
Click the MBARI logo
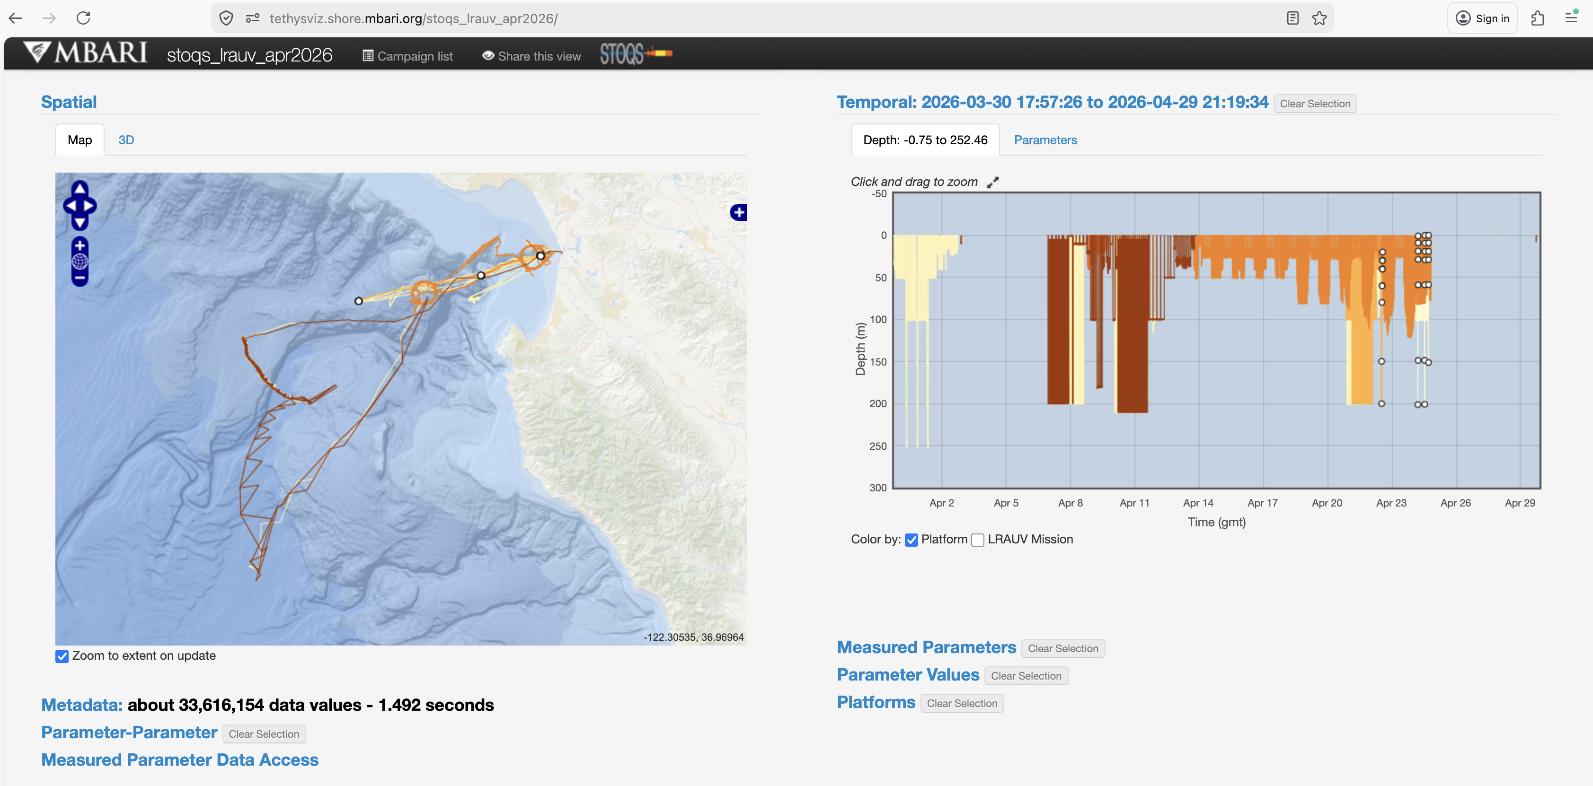(86, 53)
